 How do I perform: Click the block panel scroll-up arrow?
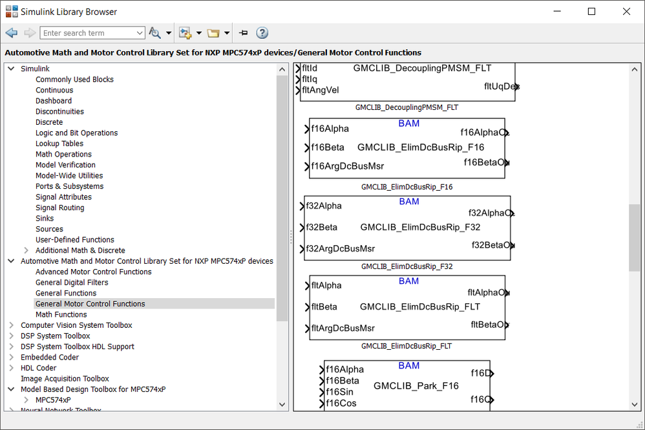(634, 69)
